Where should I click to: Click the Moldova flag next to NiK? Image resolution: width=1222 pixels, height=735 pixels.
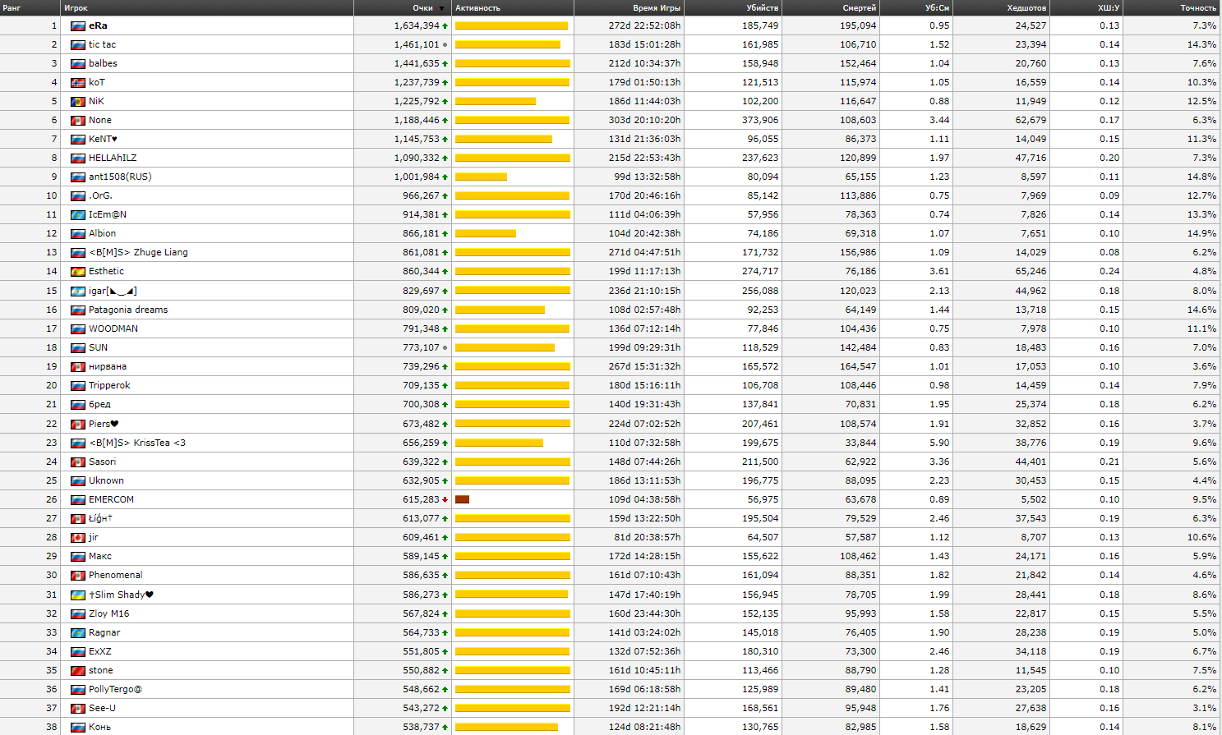[78, 102]
